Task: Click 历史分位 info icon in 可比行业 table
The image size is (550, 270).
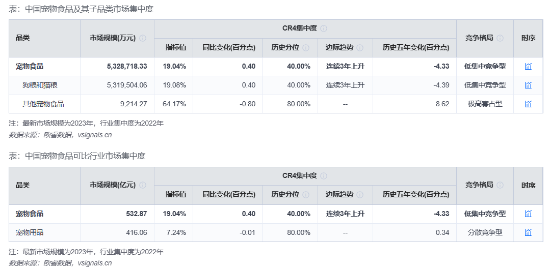Action: click(x=306, y=195)
